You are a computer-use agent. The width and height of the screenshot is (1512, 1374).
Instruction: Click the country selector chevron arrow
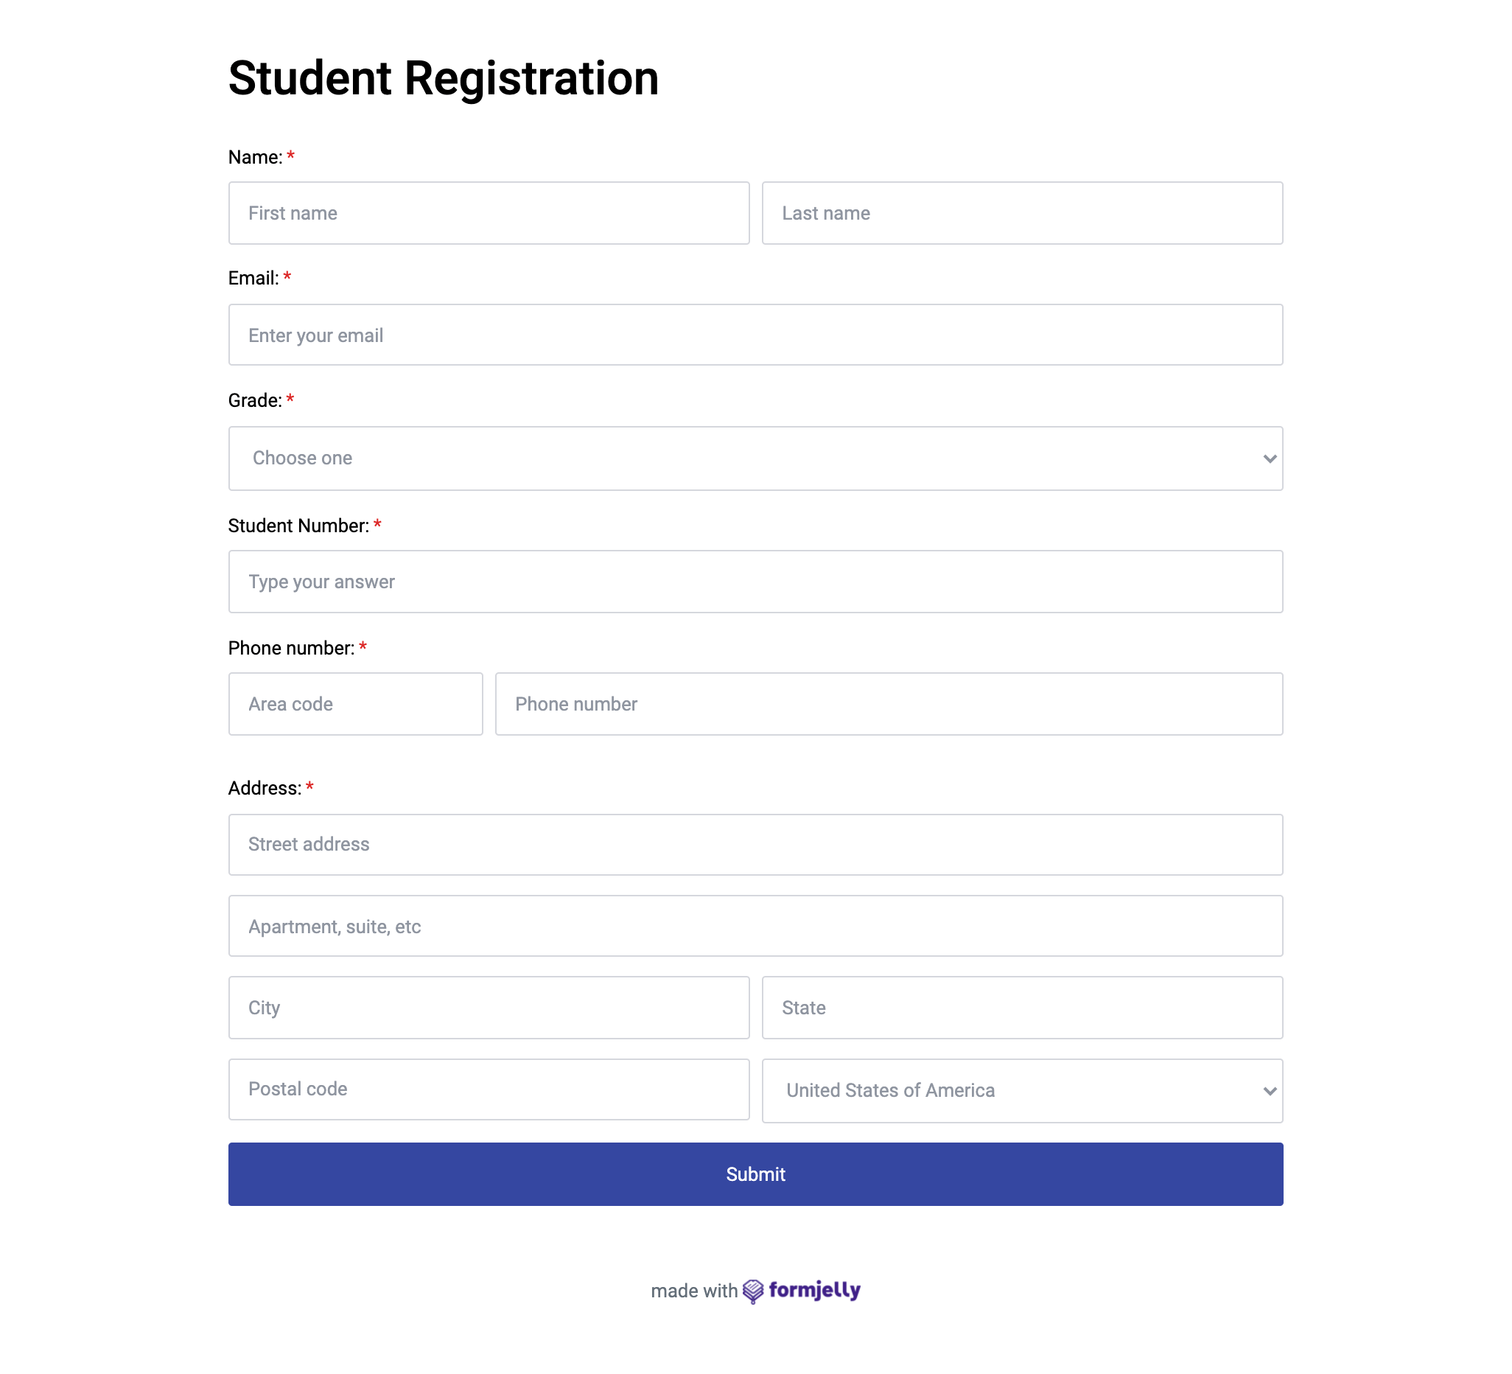coord(1269,1091)
